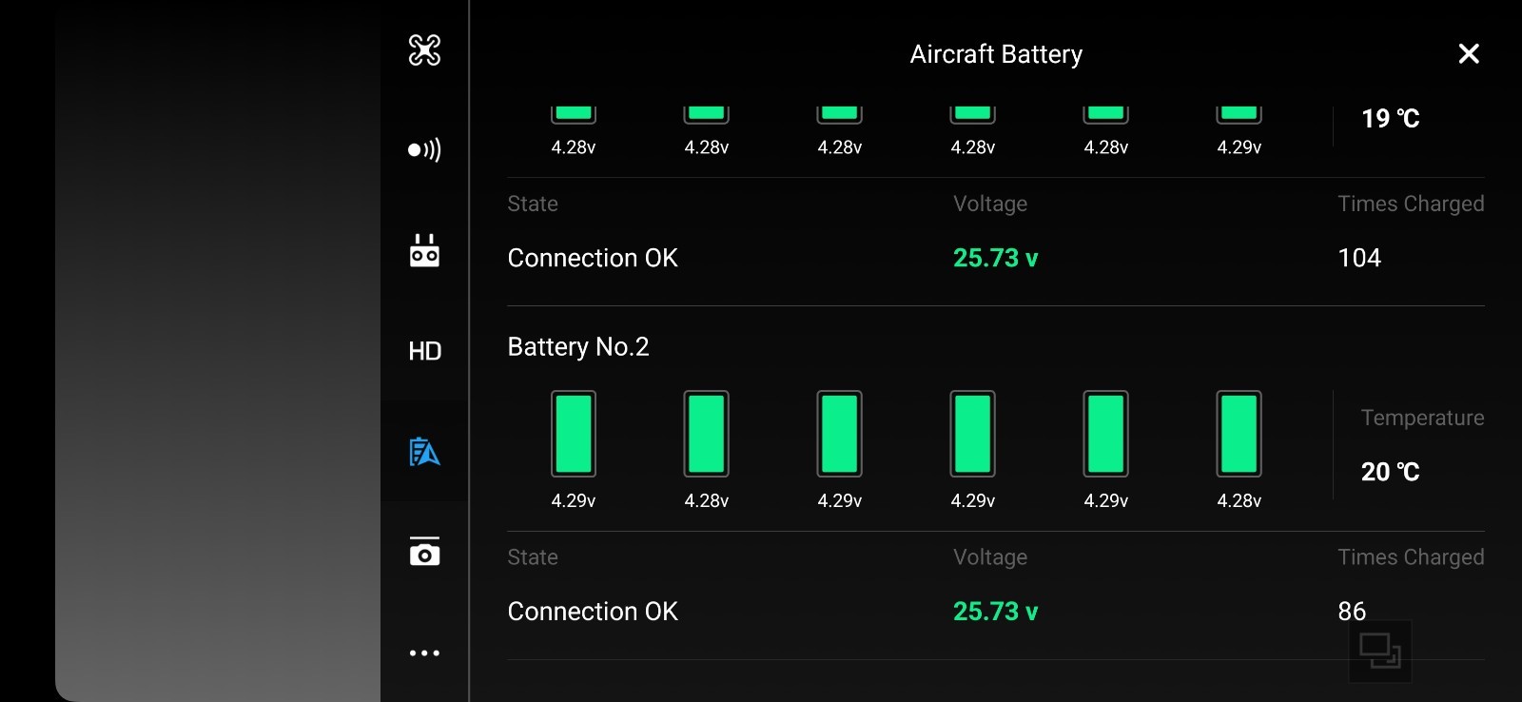Image resolution: width=1522 pixels, height=702 pixels.
Task: Tap the 19 °C temperature reading
Action: (1390, 119)
